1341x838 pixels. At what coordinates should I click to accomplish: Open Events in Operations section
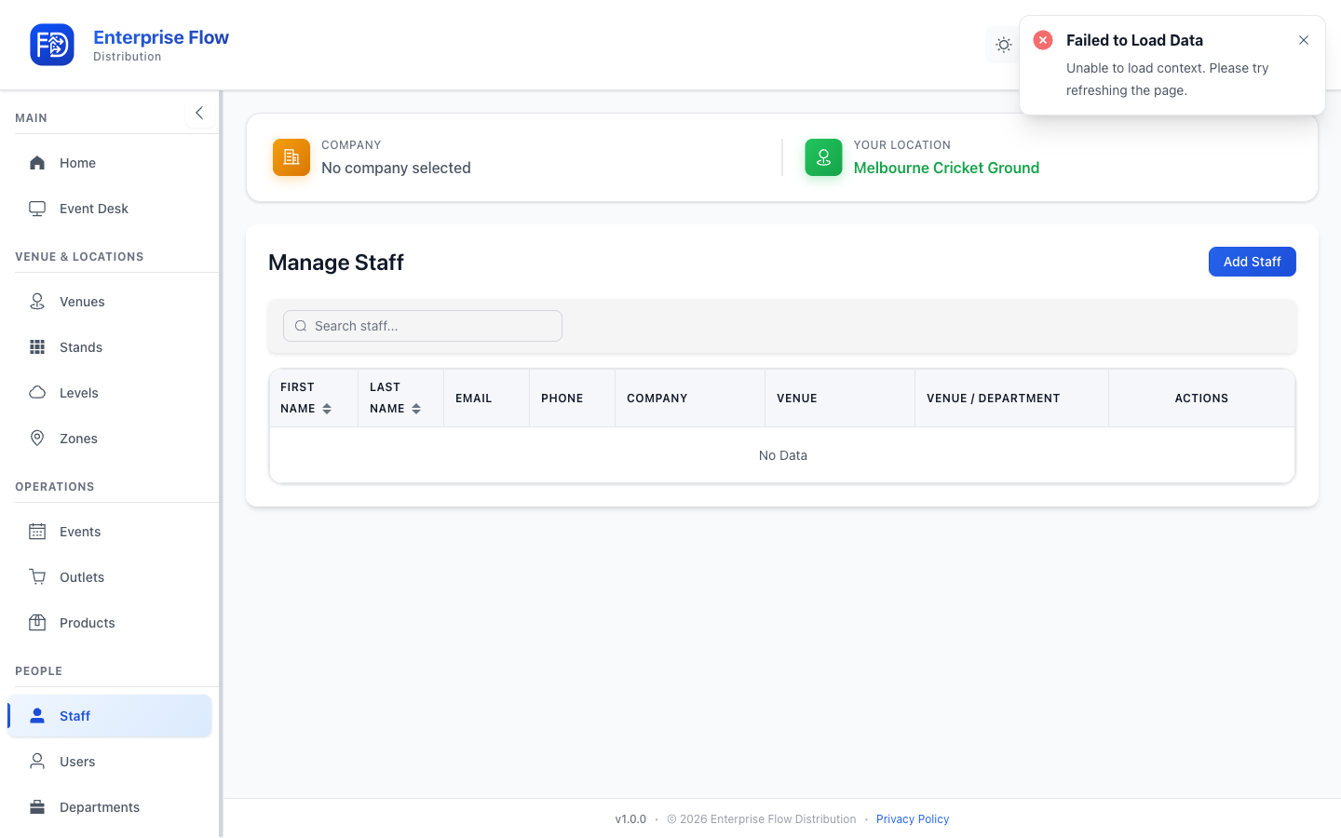[x=110, y=532]
